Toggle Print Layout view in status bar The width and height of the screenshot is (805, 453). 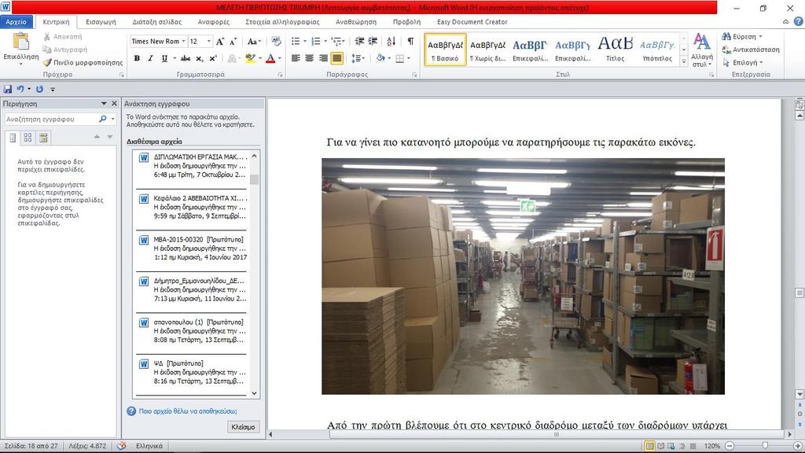(649, 446)
